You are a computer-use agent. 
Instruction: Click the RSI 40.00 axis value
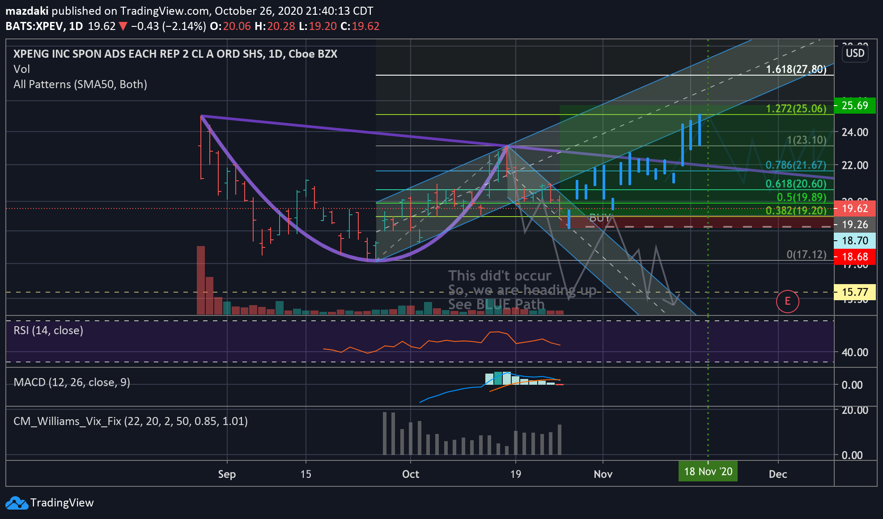(x=855, y=352)
